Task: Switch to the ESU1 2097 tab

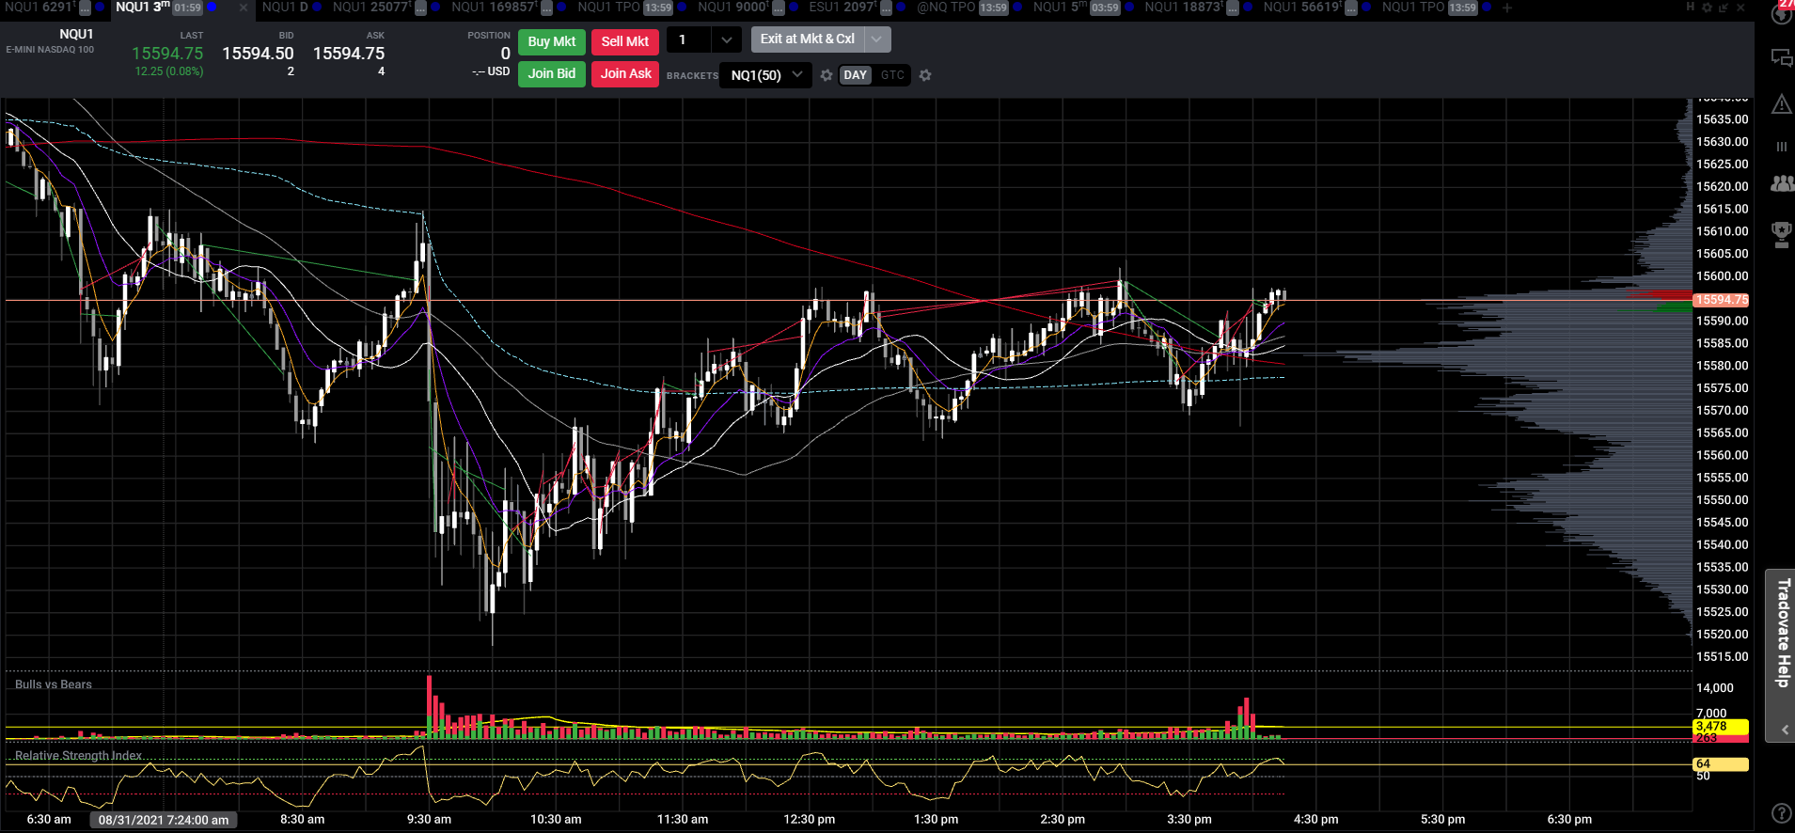Action: pos(842,8)
